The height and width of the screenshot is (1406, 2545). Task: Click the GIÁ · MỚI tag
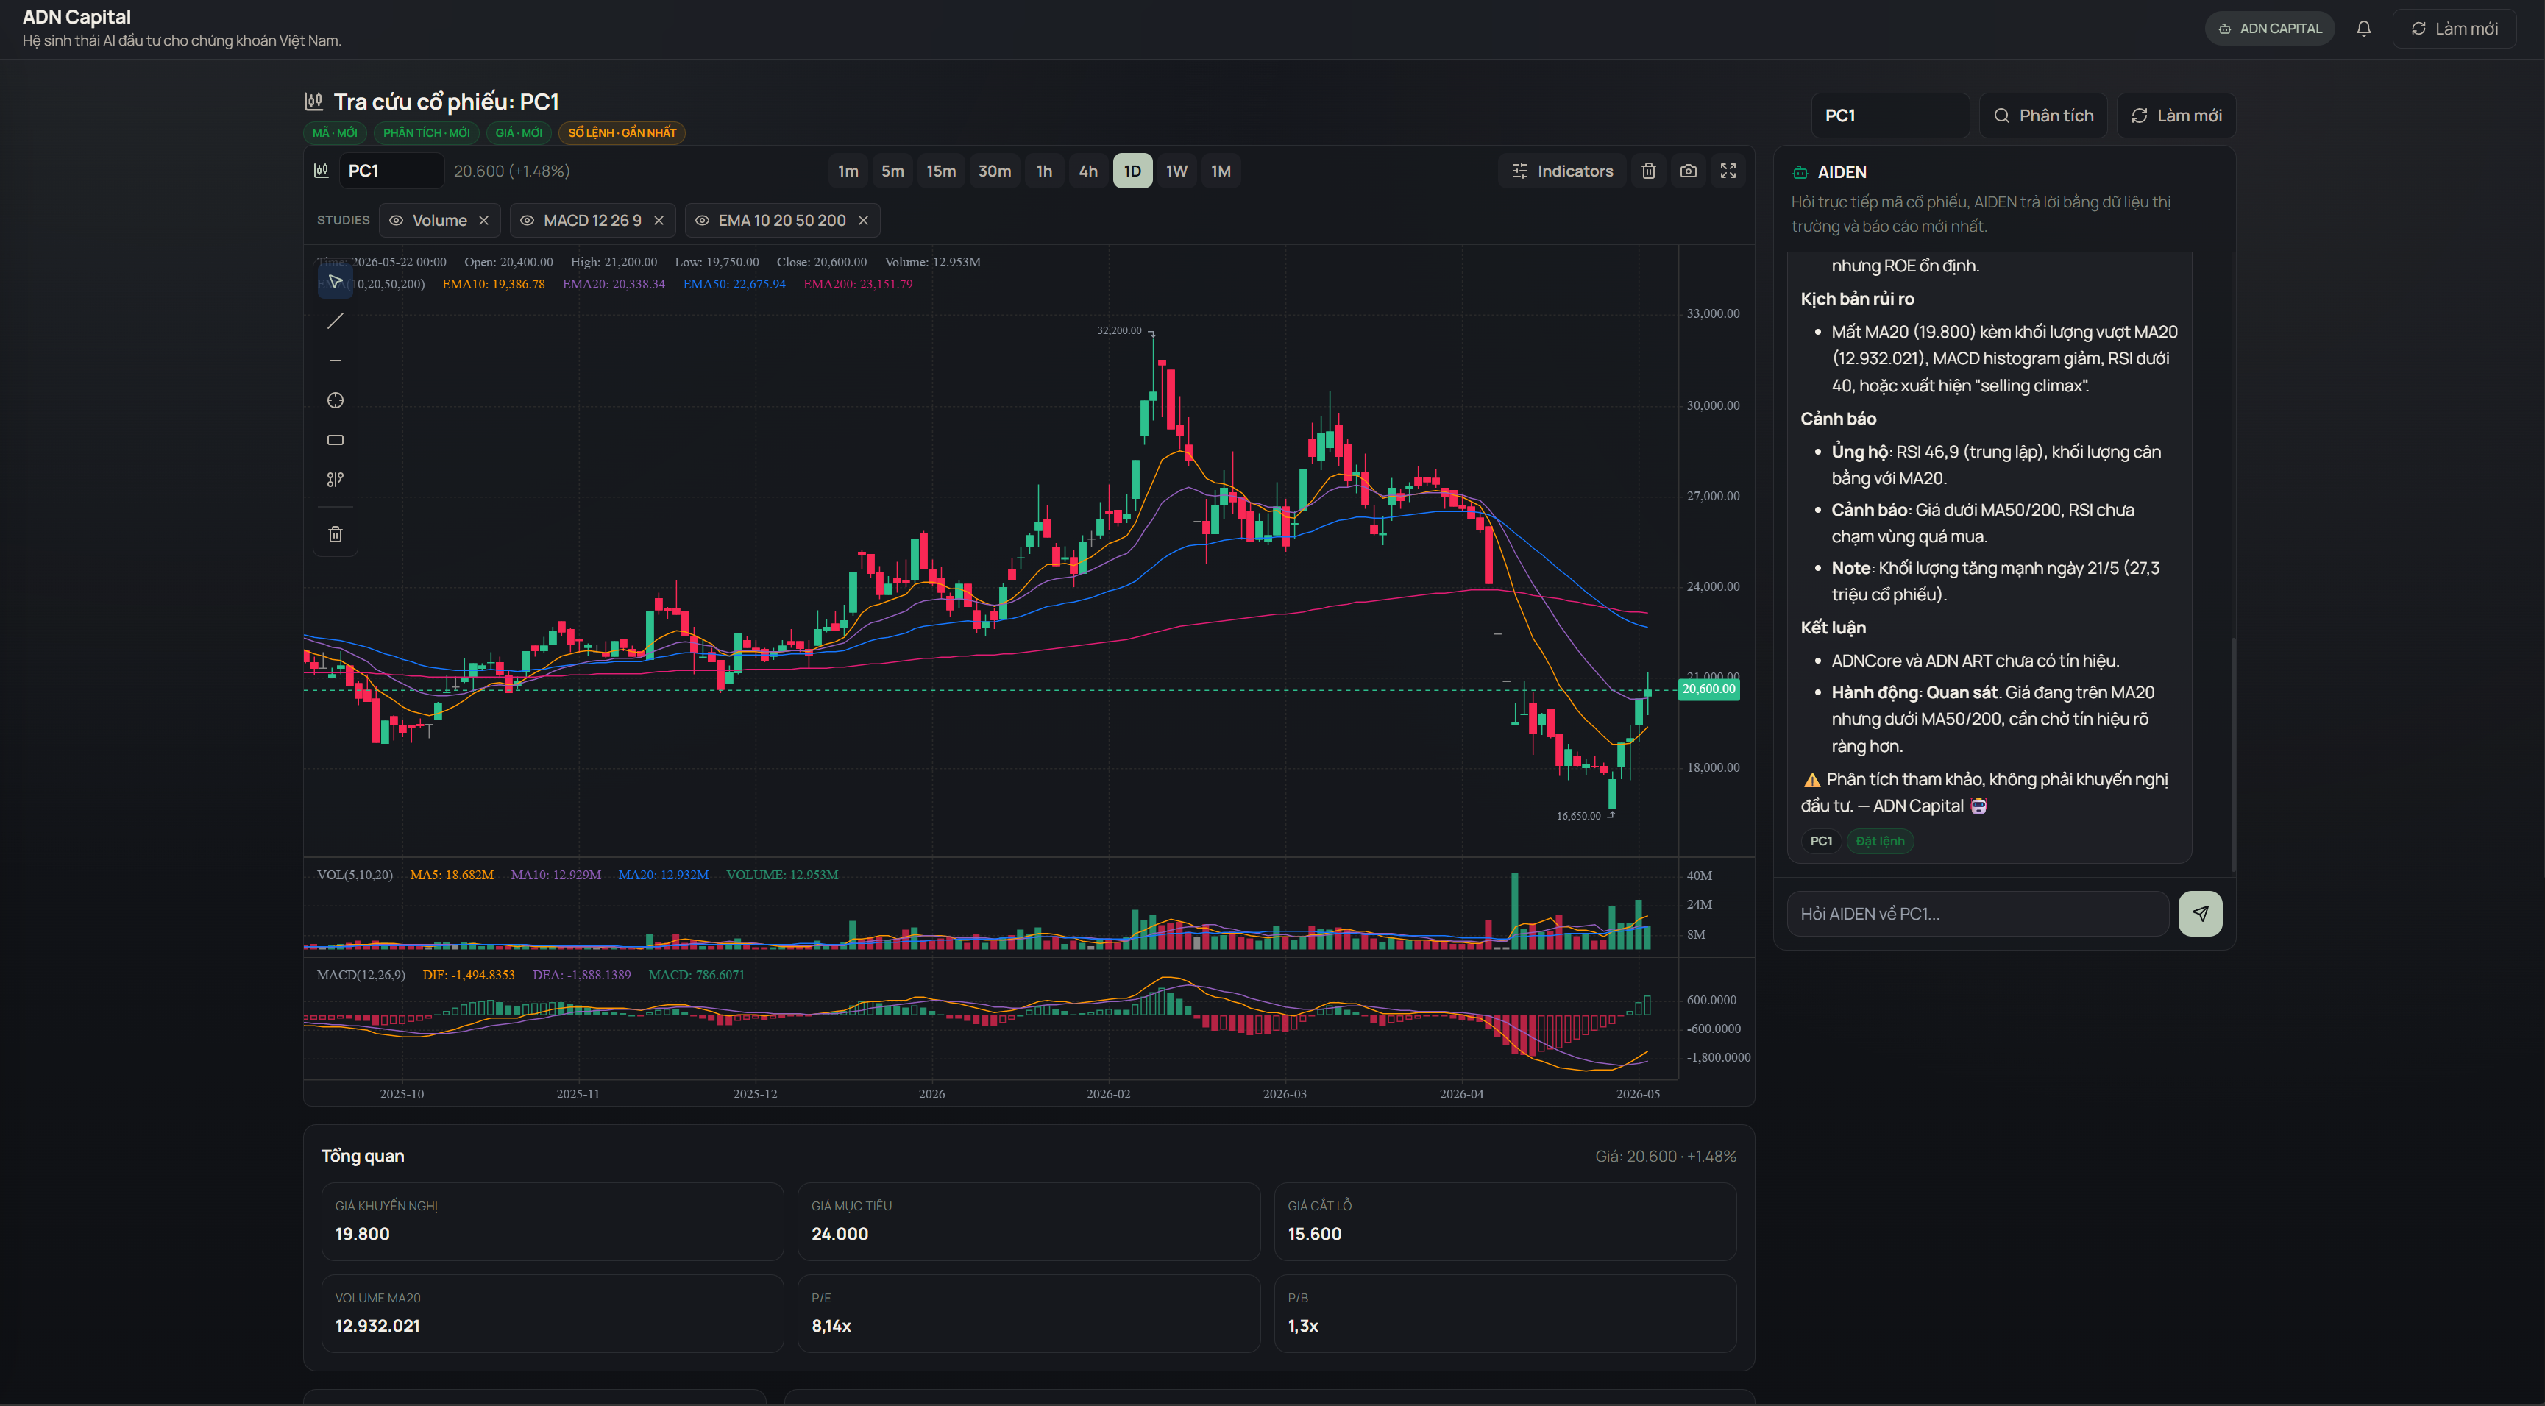[519, 132]
